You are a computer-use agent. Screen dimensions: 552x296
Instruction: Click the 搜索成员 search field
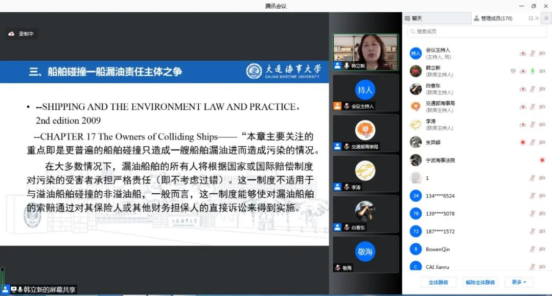(477, 32)
